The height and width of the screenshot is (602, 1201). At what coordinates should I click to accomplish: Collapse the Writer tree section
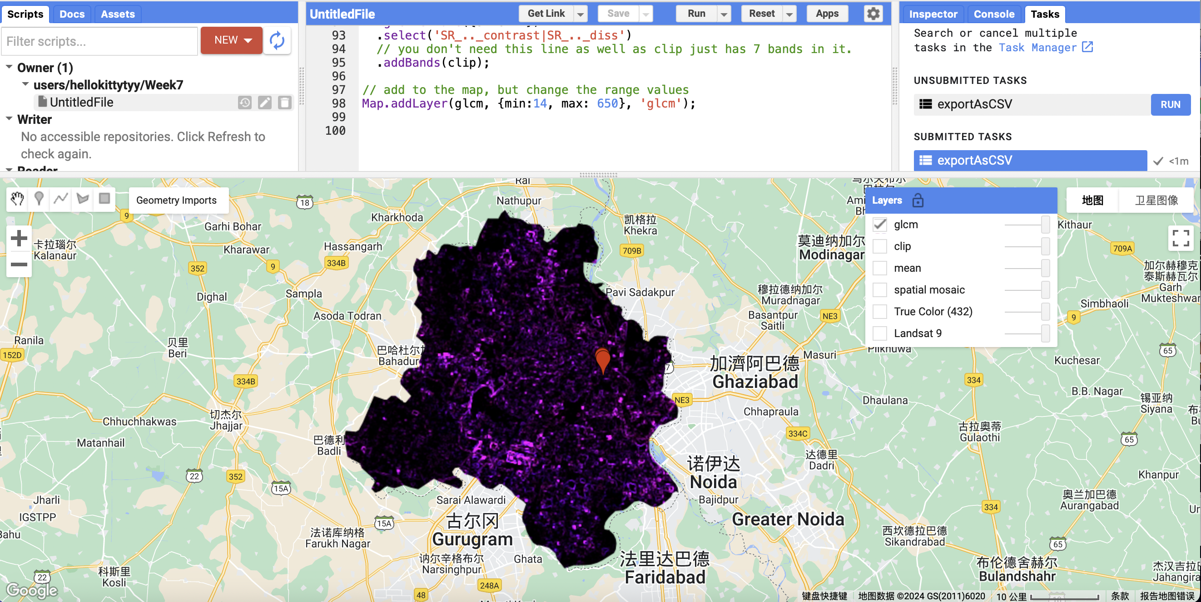[9, 119]
